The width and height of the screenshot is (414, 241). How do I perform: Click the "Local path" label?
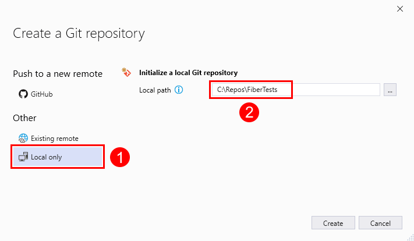(x=154, y=90)
